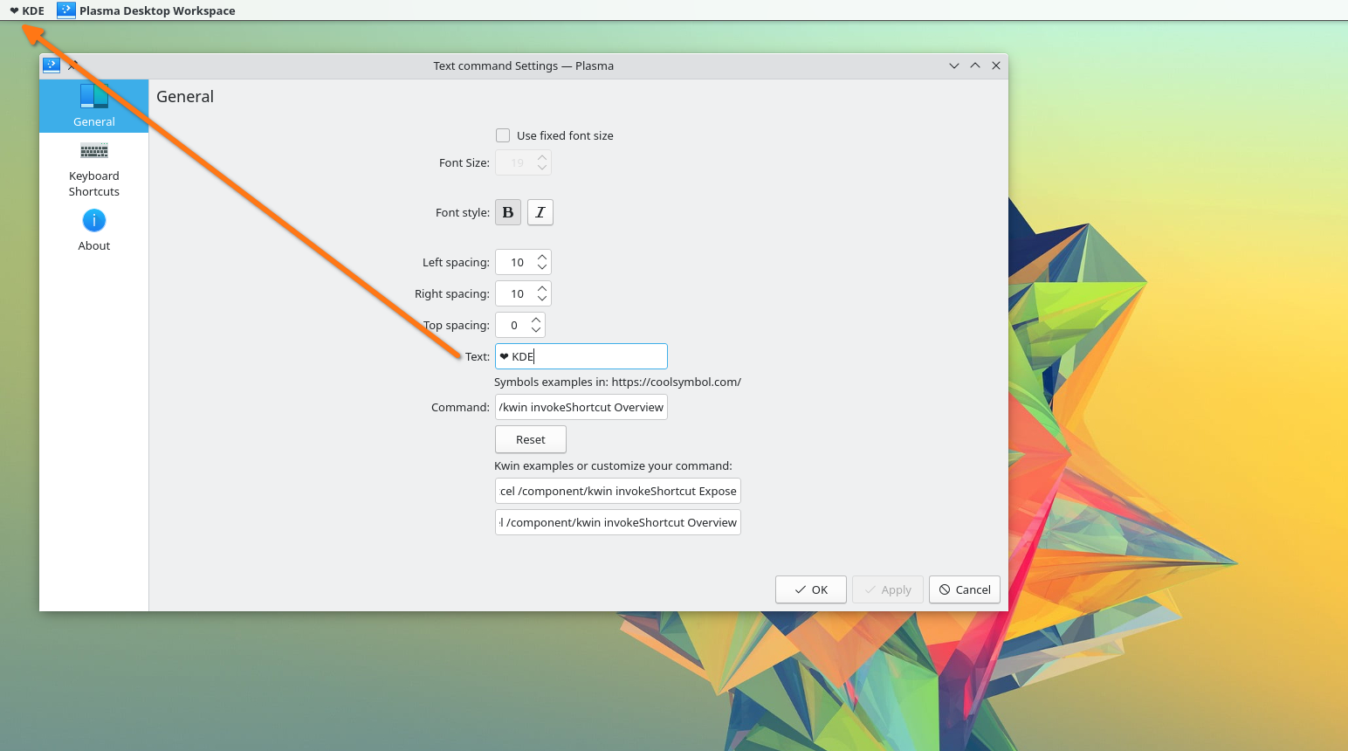Open the General settings page
The image size is (1348, 751).
pyautogui.click(x=93, y=106)
